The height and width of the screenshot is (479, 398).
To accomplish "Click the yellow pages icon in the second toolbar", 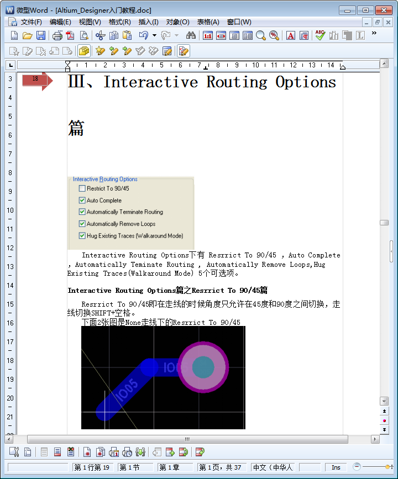I will point(84,51).
